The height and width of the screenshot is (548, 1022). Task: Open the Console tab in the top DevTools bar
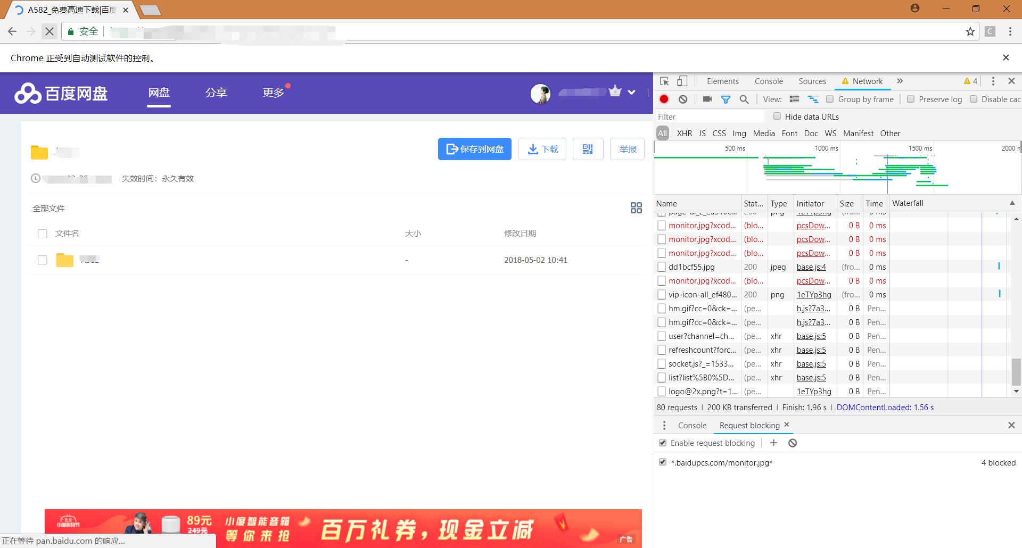click(x=769, y=81)
